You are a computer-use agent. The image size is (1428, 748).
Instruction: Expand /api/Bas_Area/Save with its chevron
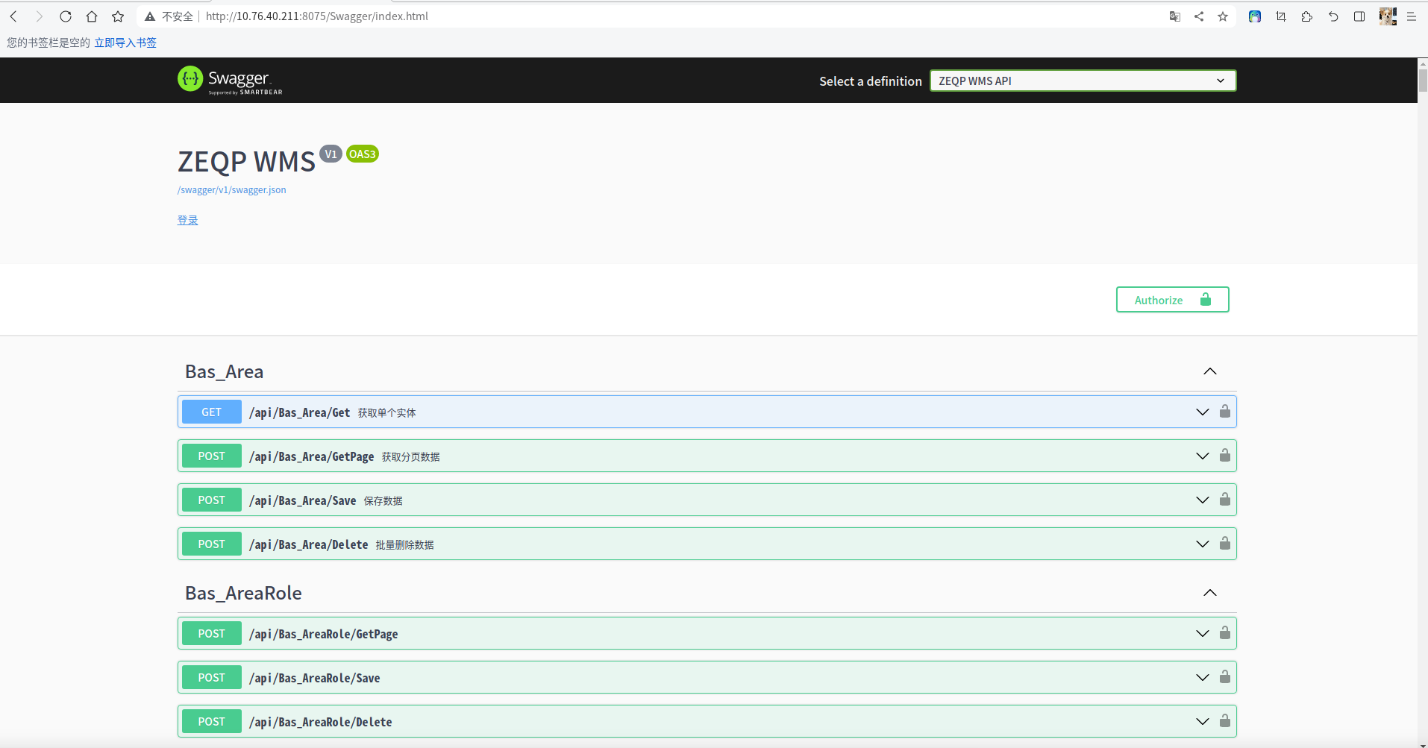tap(1203, 500)
